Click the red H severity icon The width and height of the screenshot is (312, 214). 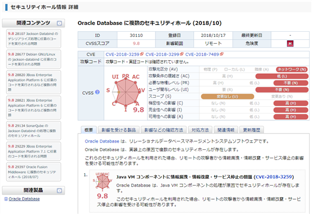coord(290,43)
